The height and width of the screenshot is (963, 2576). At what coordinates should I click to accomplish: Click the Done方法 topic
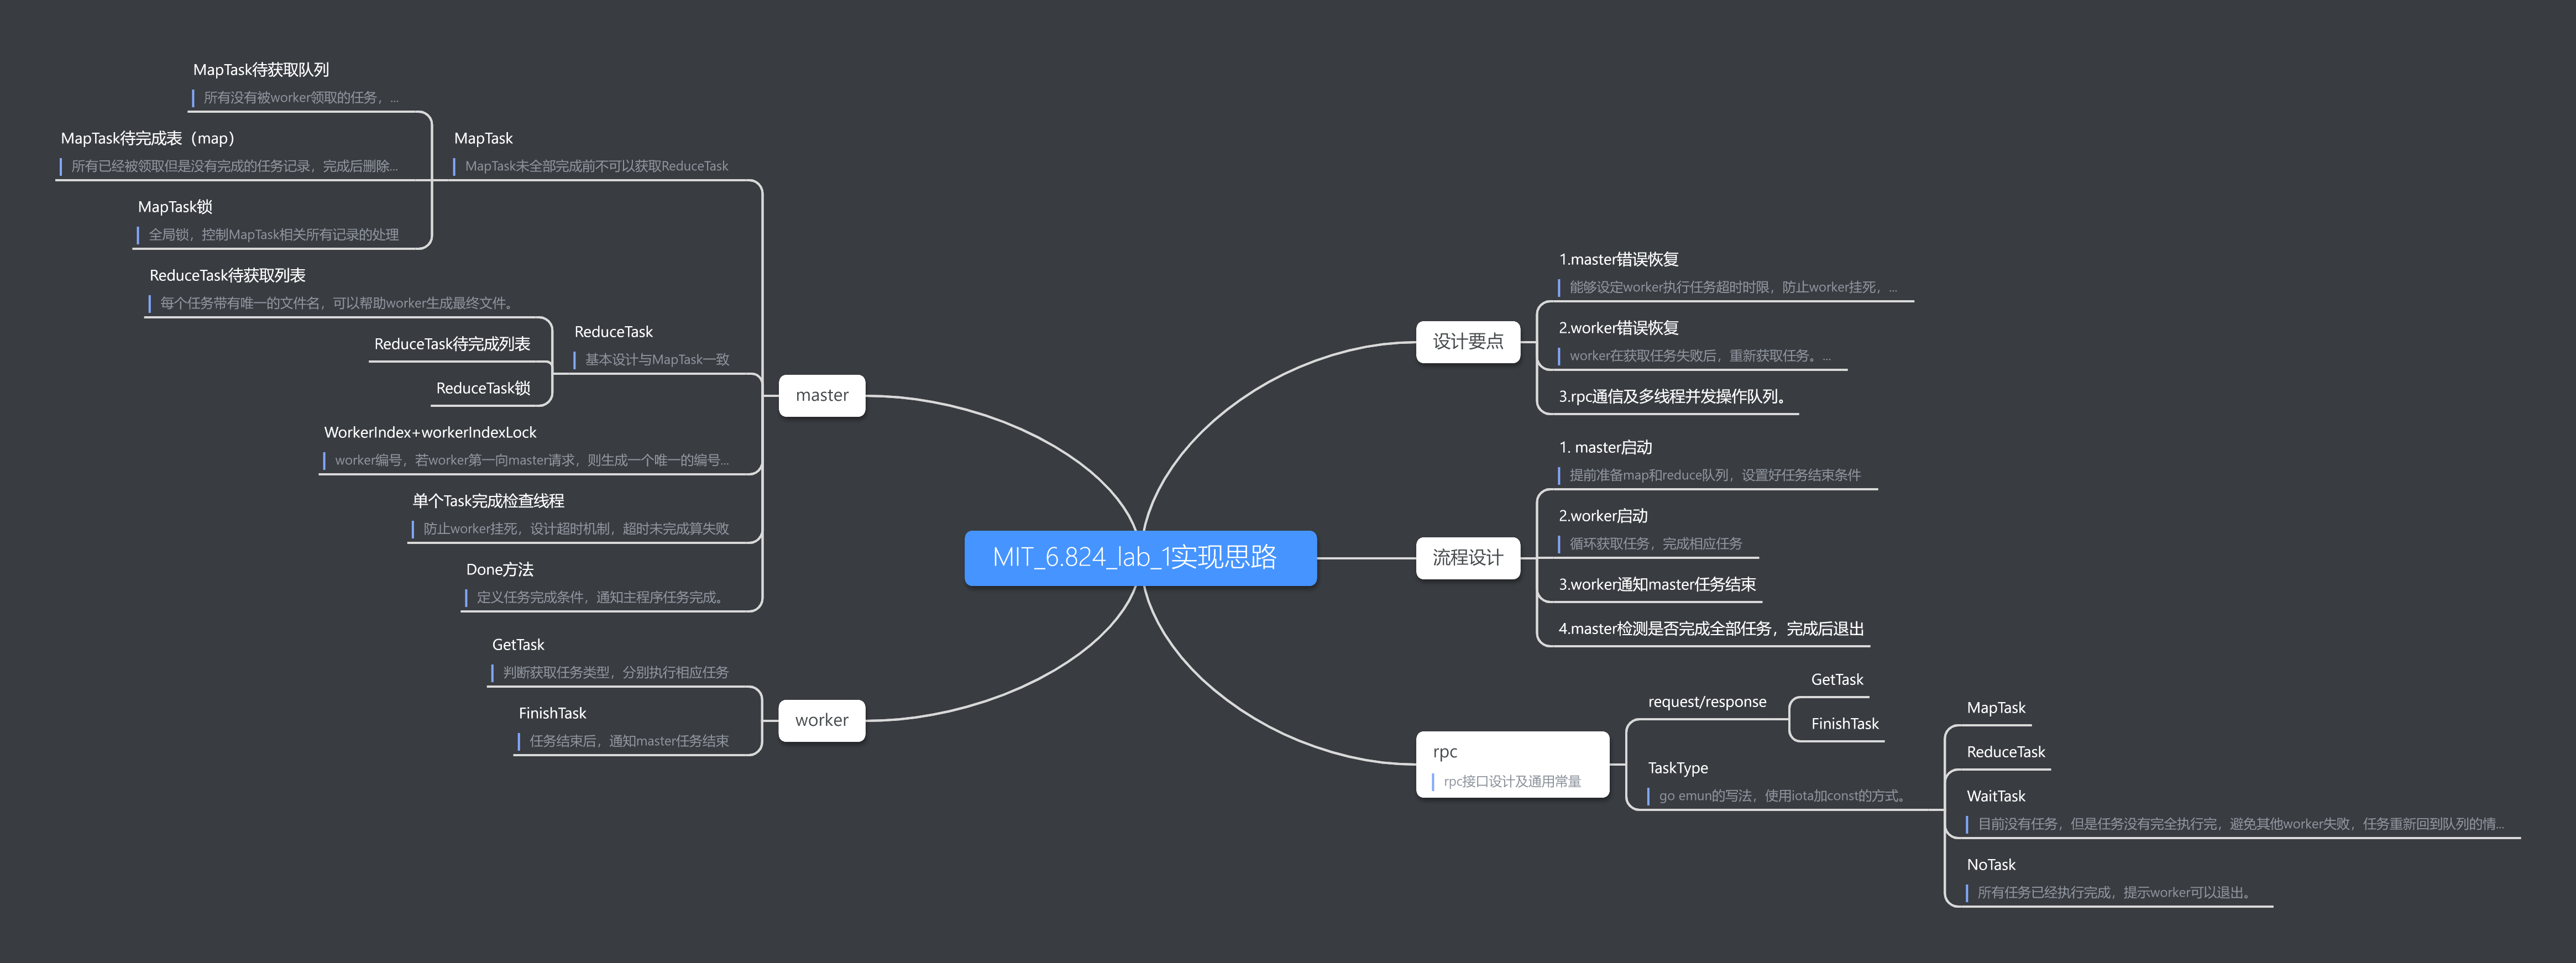pyautogui.click(x=500, y=569)
